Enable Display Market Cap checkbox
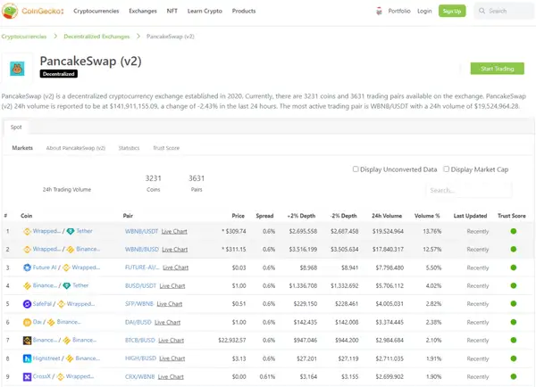The height and width of the screenshot is (387, 536). pyautogui.click(x=446, y=169)
